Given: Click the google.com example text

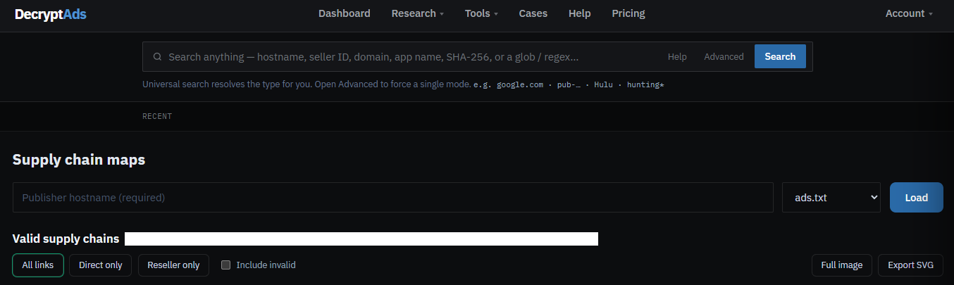Looking at the screenshot, I should click(x=520, y=84).
